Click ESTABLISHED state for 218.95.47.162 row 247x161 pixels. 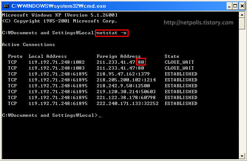(181, 74)
